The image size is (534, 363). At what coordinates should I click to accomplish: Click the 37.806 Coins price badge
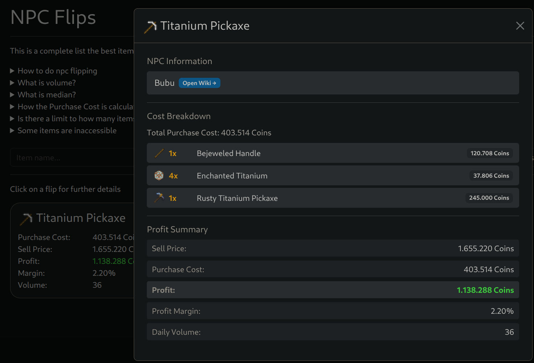pyautogui.click(x=491, y=176)
